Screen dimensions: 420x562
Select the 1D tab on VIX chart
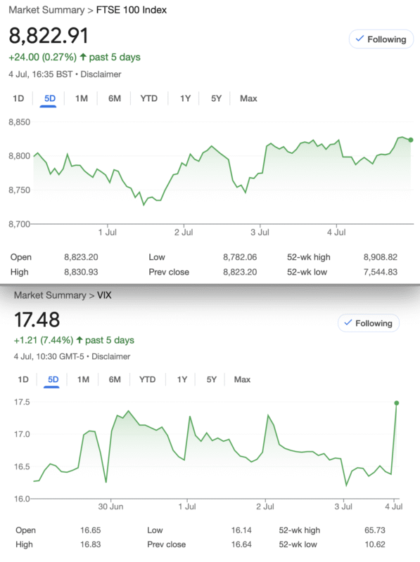tap(23, 379)
